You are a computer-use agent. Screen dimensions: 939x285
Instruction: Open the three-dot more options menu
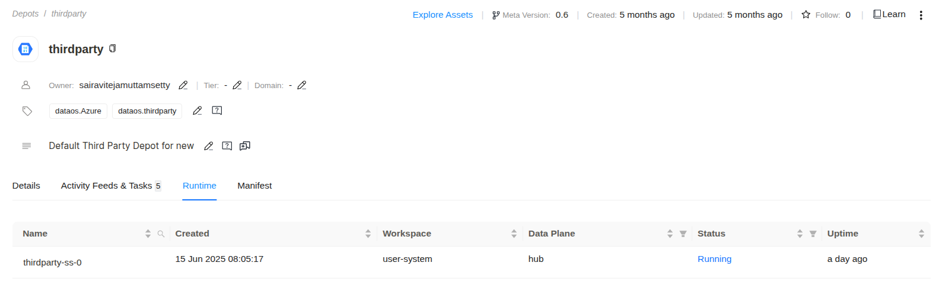click(921, 15)
